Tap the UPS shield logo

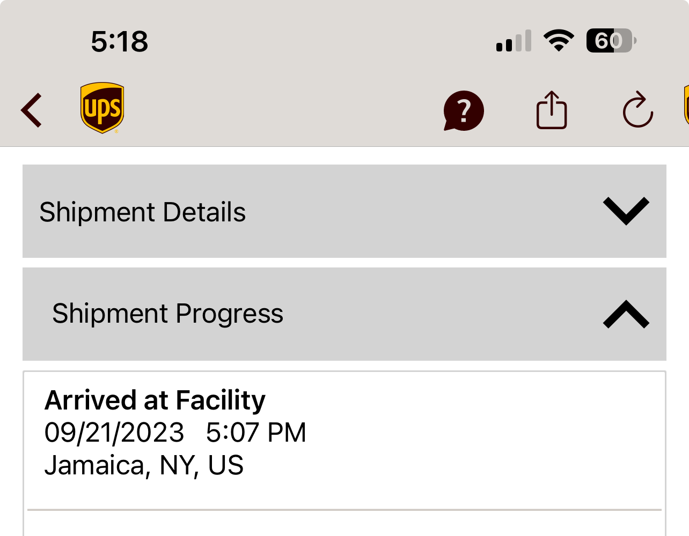pos(102,108)
